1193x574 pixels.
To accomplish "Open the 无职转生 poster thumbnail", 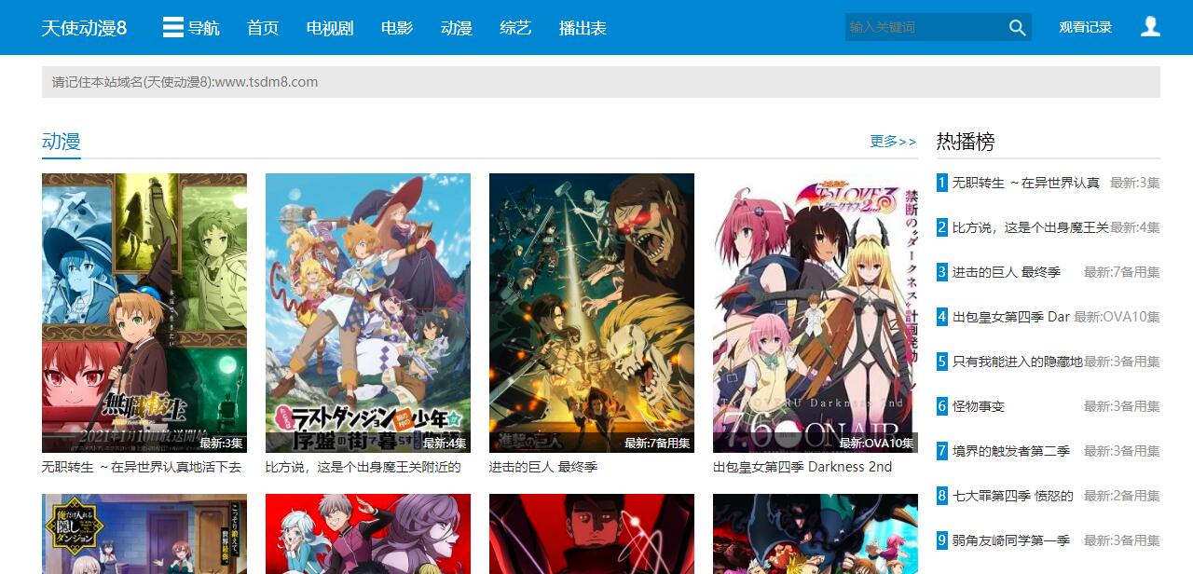I will [144, 313].
